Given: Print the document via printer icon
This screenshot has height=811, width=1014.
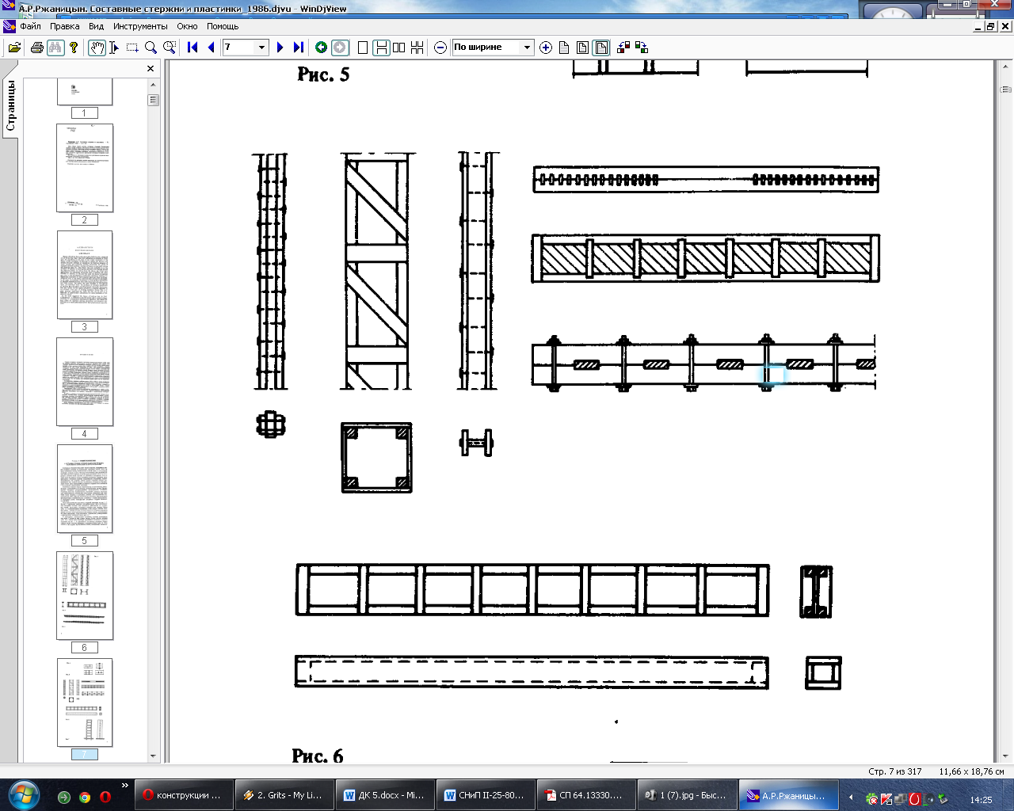Looking at the screenshot, I should tap(36, 48).
